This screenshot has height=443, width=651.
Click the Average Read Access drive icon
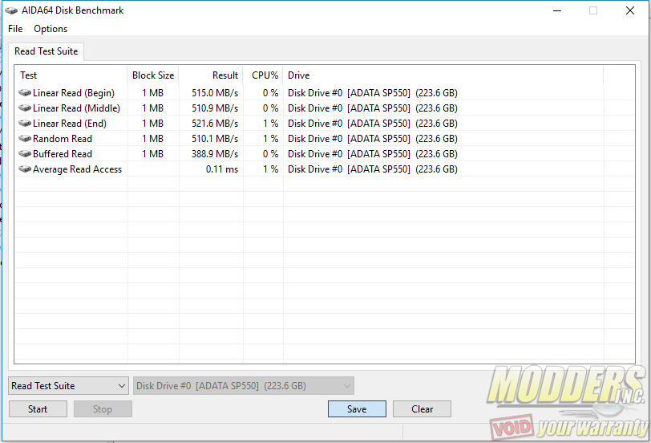click(25, 169)
